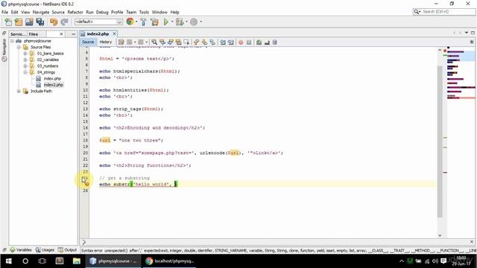Open the Tools menu
Viewport: 477px width, 268px height.
point(144,12)
